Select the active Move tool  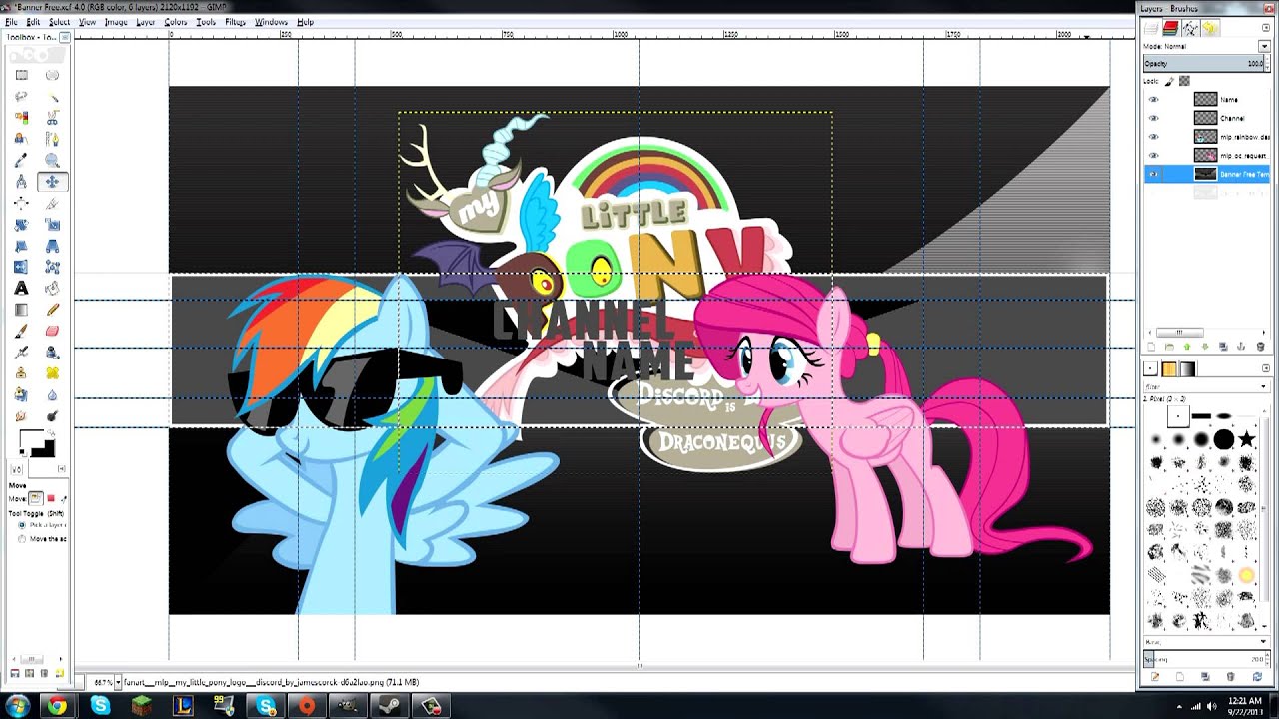(x=52, y=181)
